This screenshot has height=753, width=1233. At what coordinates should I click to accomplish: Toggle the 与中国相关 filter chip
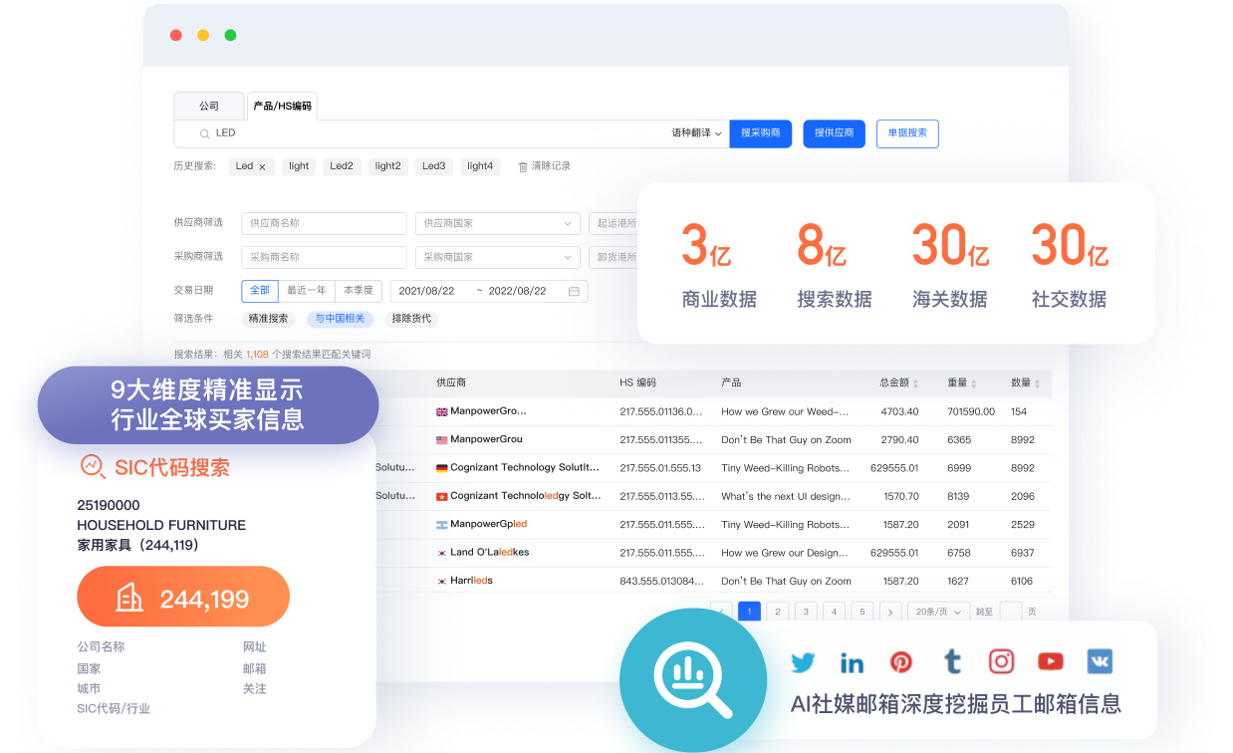pos(340,319)
